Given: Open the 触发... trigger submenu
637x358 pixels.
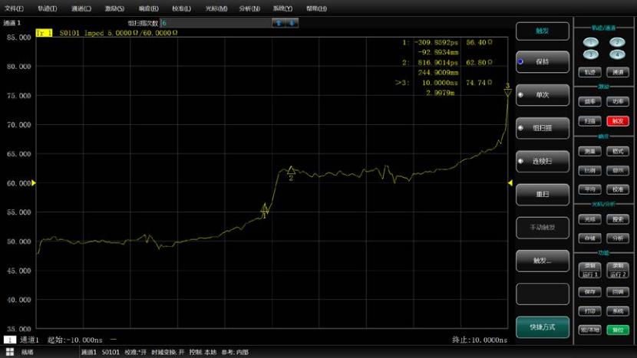Looking at the screenshot, I should pos(542,261).
